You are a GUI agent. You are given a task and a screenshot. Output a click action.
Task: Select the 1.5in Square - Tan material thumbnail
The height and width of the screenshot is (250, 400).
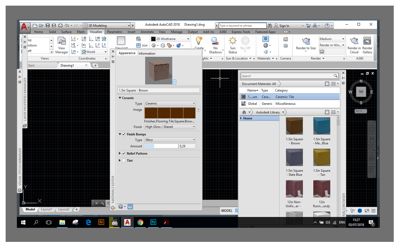pyautogui.click(x=322, y=157)
